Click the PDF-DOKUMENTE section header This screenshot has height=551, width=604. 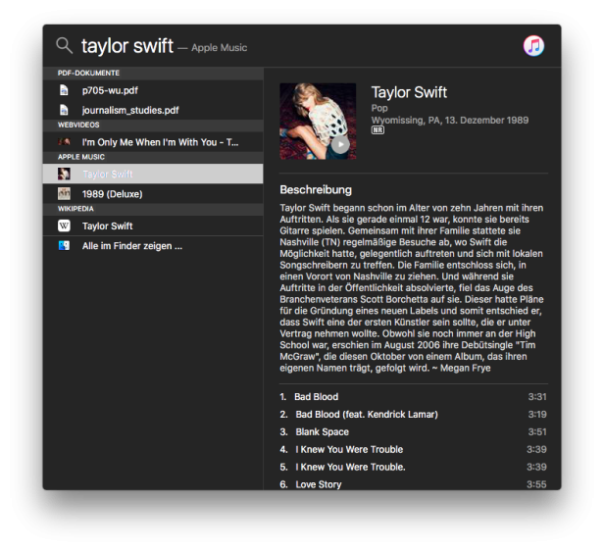tap(153, 74)
